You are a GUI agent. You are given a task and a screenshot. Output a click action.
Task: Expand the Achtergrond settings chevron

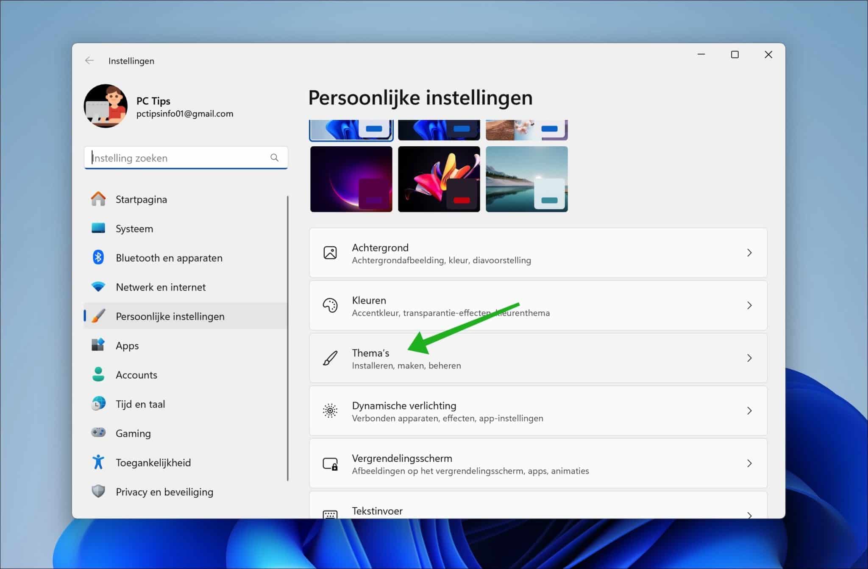tap(749, 253)
